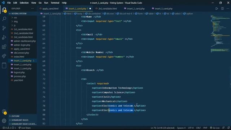Screen dimensions: 231x130
Task: Open admin-login.php in explorer
Action: [22, 45]
